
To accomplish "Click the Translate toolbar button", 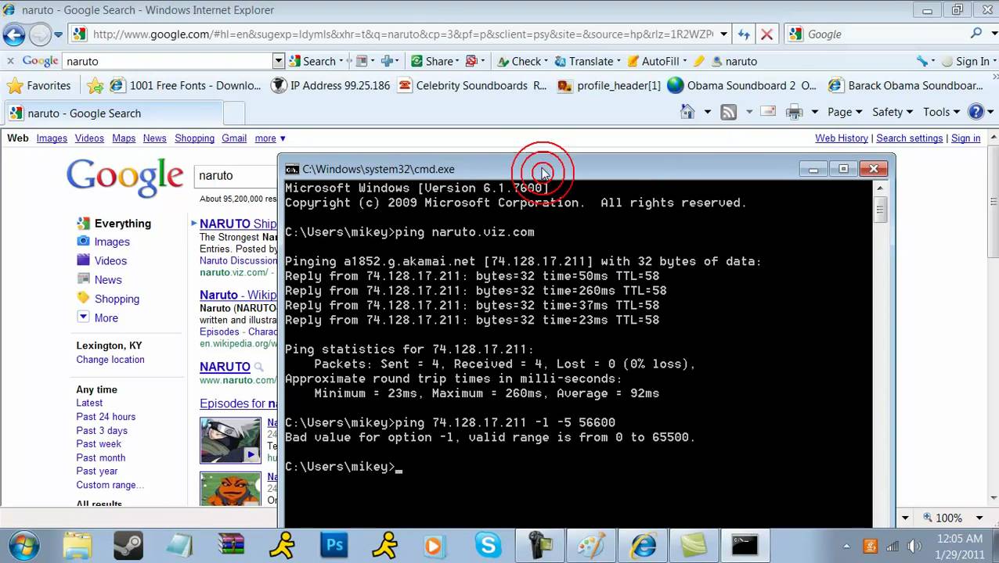I will 584,61.
